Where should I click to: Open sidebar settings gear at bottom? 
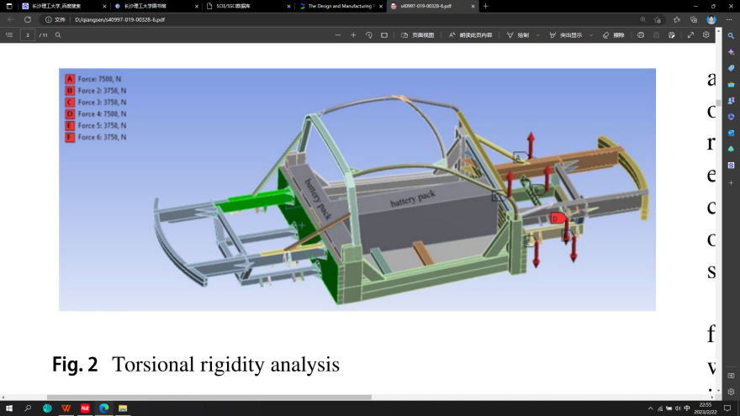pos(731,392)
